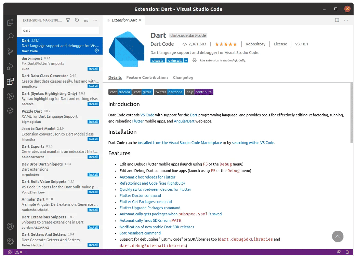Screen dimensions: 357x259
Task: Select the Dart 3.18.1 extension list item
Action: (x=60, y=46)
